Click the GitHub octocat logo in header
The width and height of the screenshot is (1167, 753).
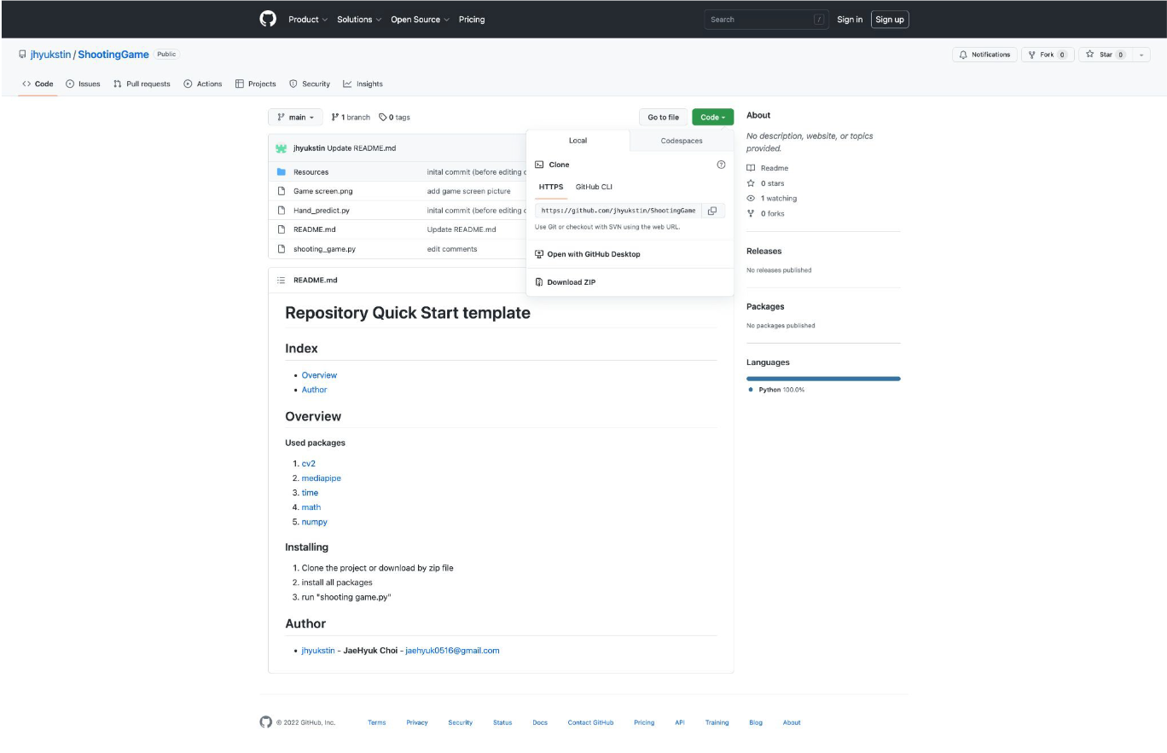tap(268, 19)
